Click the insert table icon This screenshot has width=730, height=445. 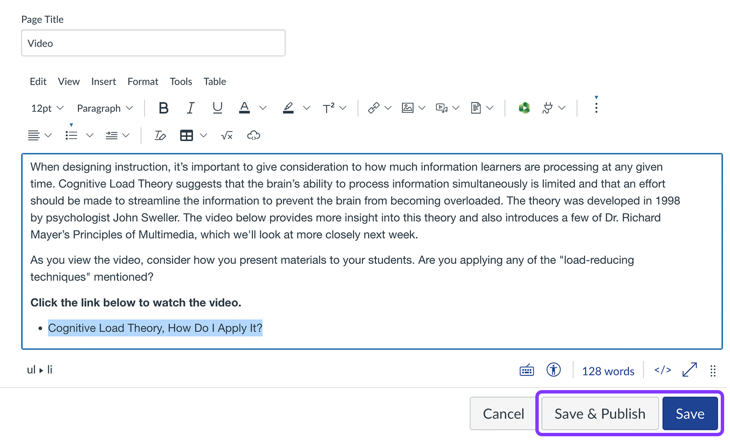186,136
